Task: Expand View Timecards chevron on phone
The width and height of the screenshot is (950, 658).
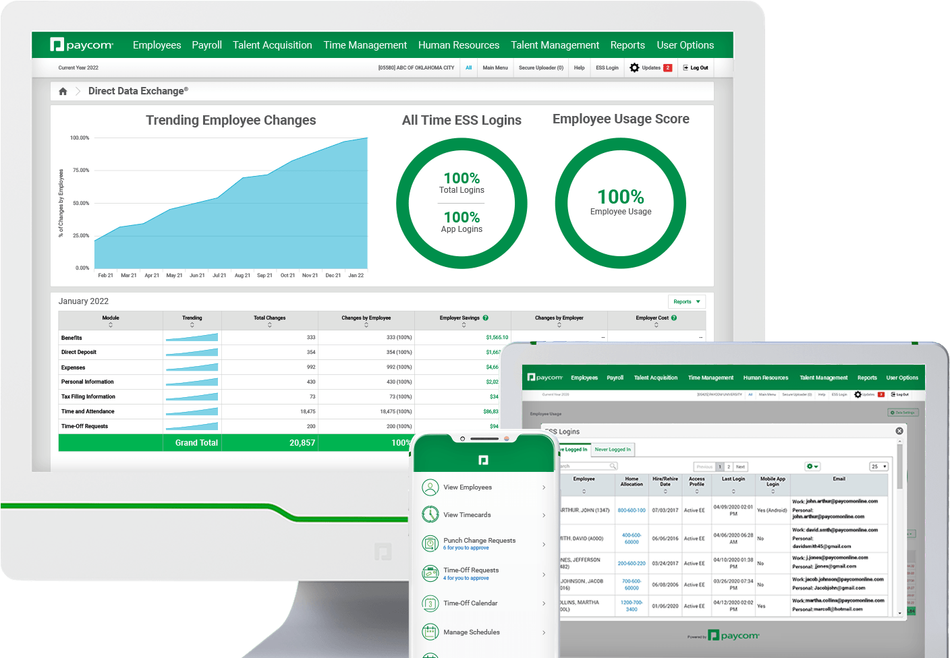Action: click(544, 516)
